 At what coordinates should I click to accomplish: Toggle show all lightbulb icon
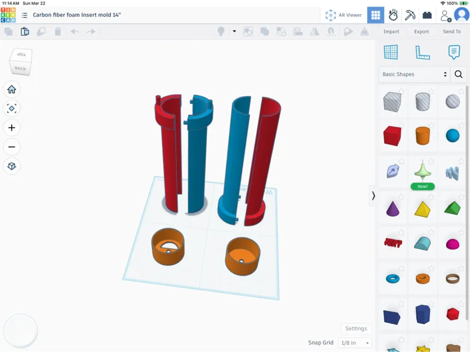pyautogui.click(x=221, y=32)
